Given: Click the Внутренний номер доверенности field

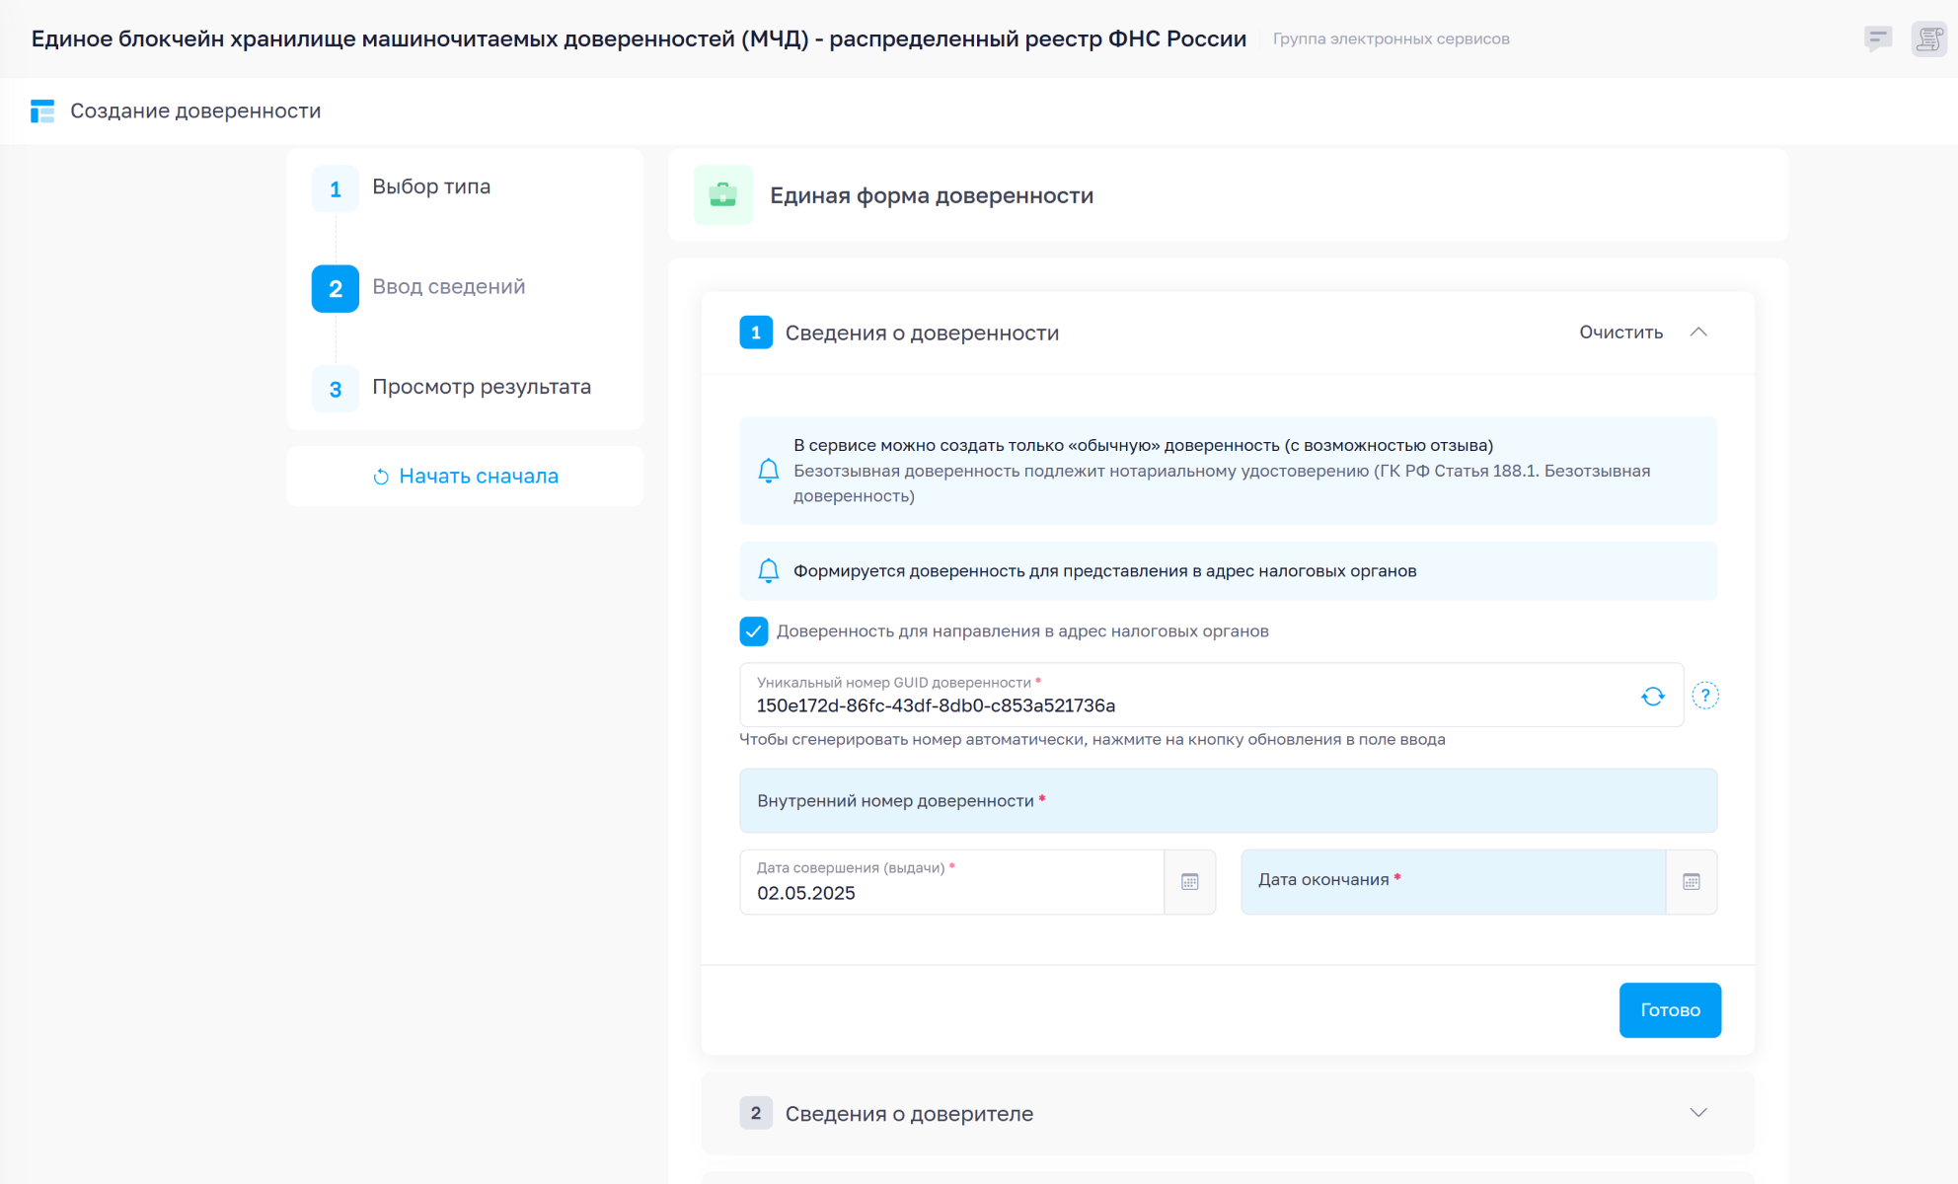Looking at the screenshot, I should tap(1227, 801).
